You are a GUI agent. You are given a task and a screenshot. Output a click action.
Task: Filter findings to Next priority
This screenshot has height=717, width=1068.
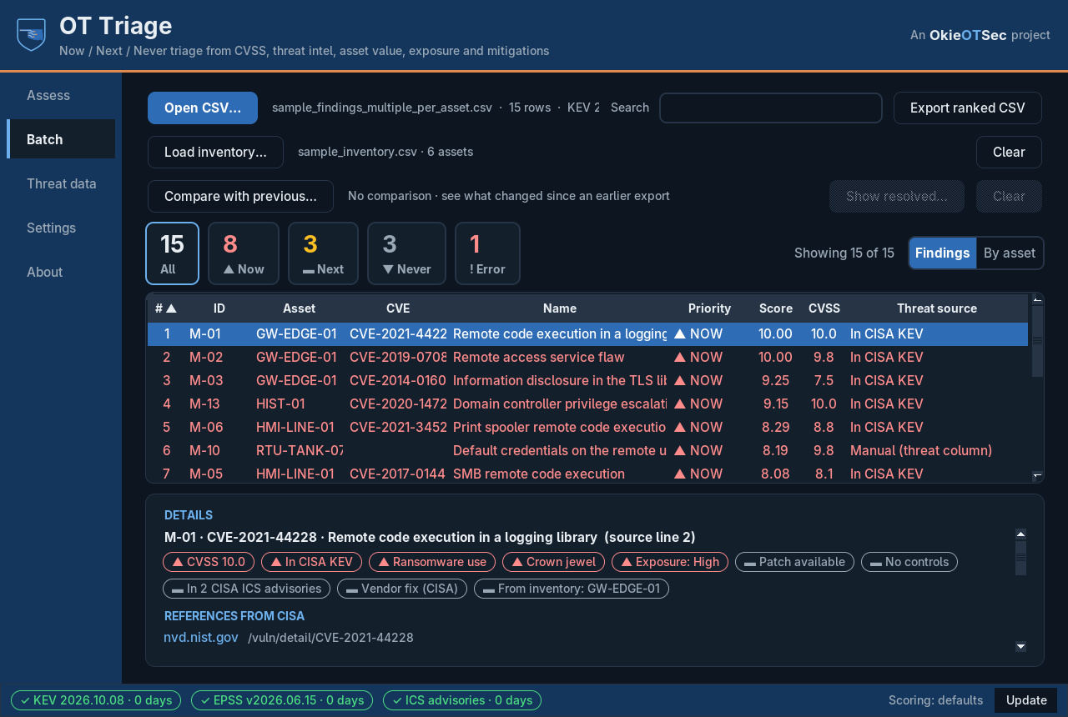pos(323,253)
